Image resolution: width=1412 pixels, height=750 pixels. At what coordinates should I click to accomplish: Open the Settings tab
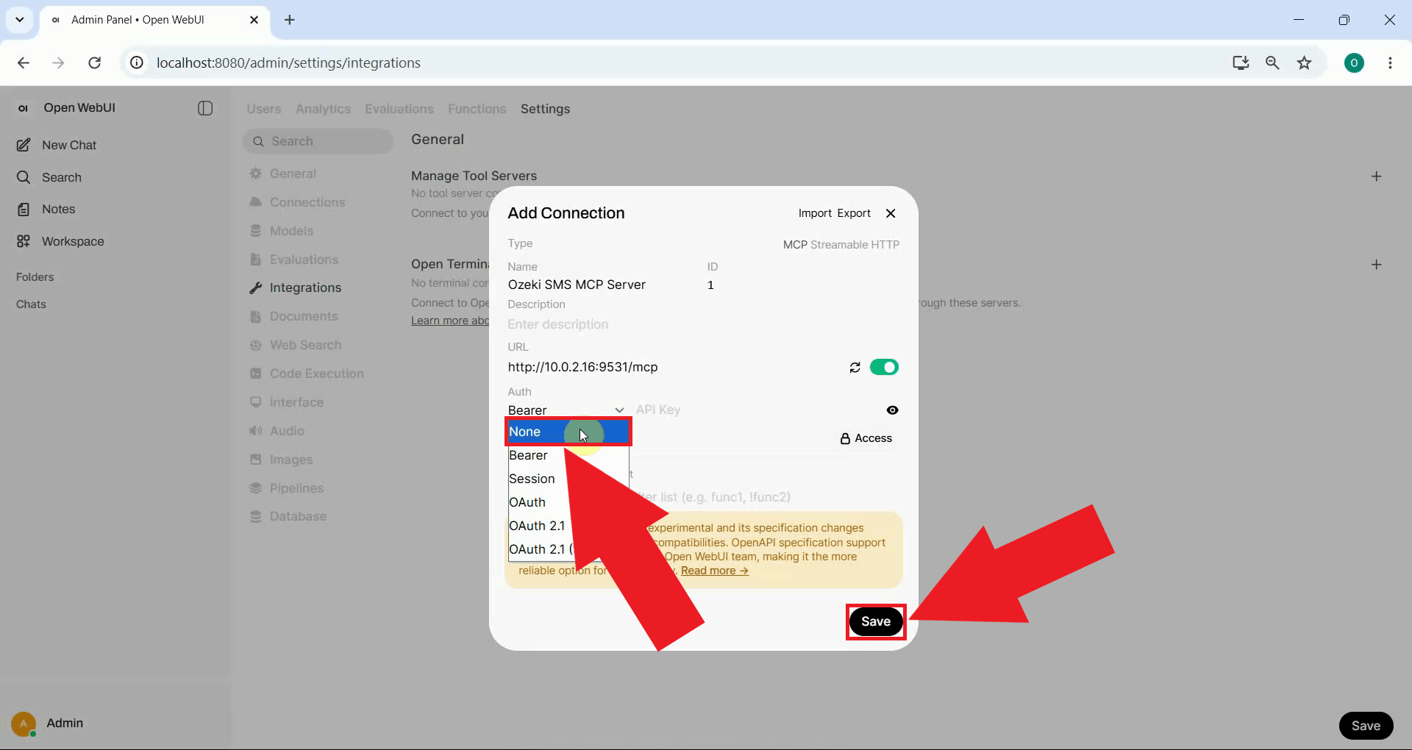(545, 109)
